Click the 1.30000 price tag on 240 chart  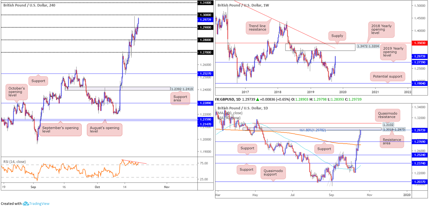(x=205, y=15)
